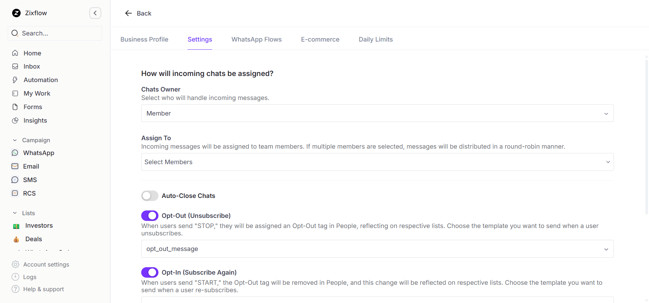This screenshot has height=303, width=649.
Task: Go back using the Back link
Action: coord(144,13)
